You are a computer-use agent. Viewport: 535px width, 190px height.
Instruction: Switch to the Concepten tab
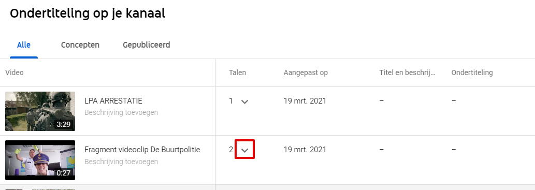pyautogui.click(x=80, y=45)
